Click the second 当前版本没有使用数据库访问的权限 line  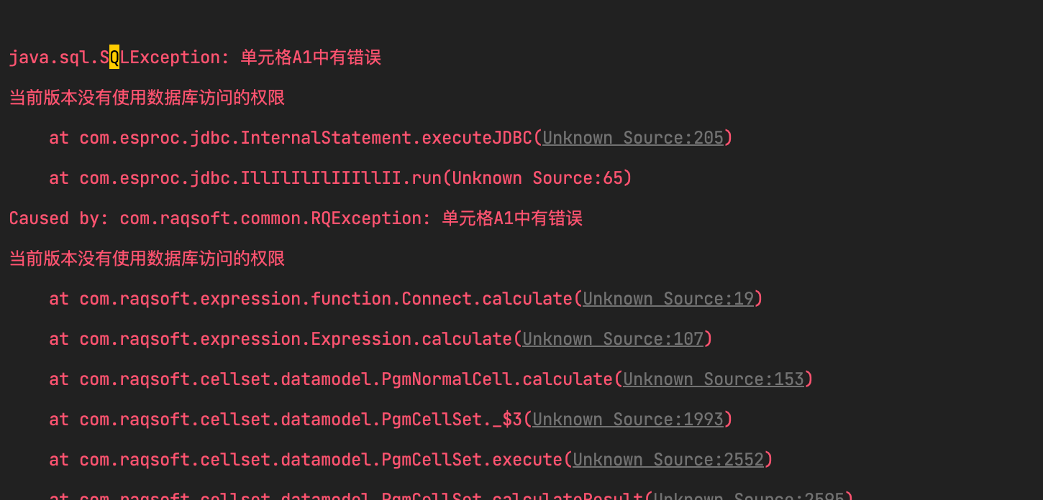(147, 259)
